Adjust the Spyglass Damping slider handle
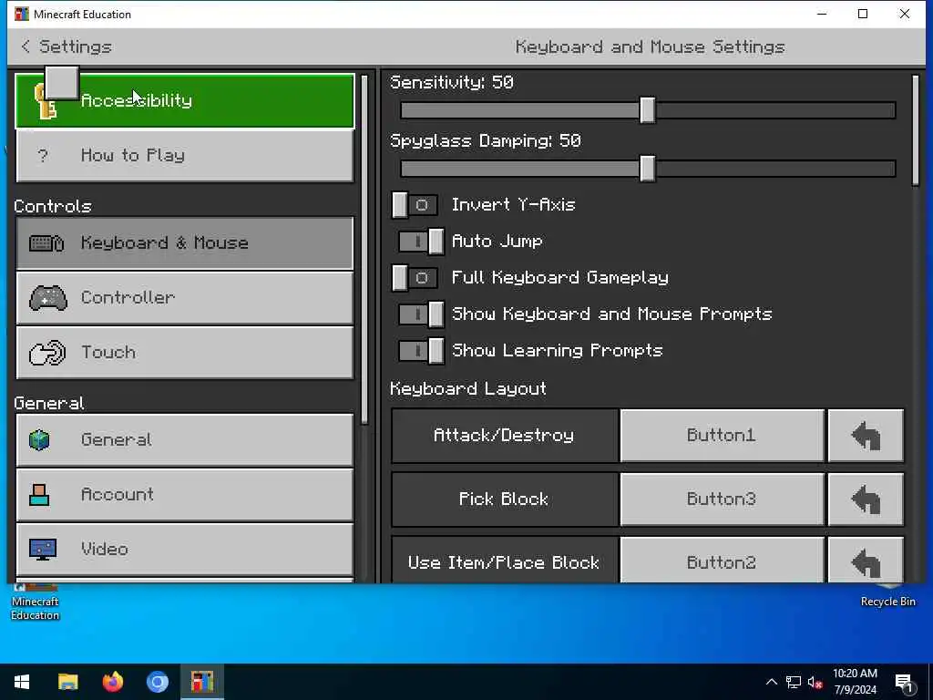933x700 pixels. 648,169
